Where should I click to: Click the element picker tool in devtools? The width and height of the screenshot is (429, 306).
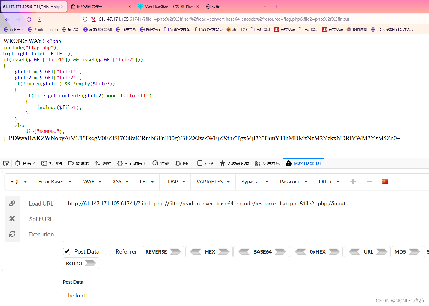[6, 163]
